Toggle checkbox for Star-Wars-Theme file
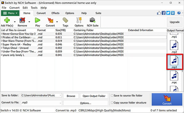This screenshot has height=113, width=184. 2,41
